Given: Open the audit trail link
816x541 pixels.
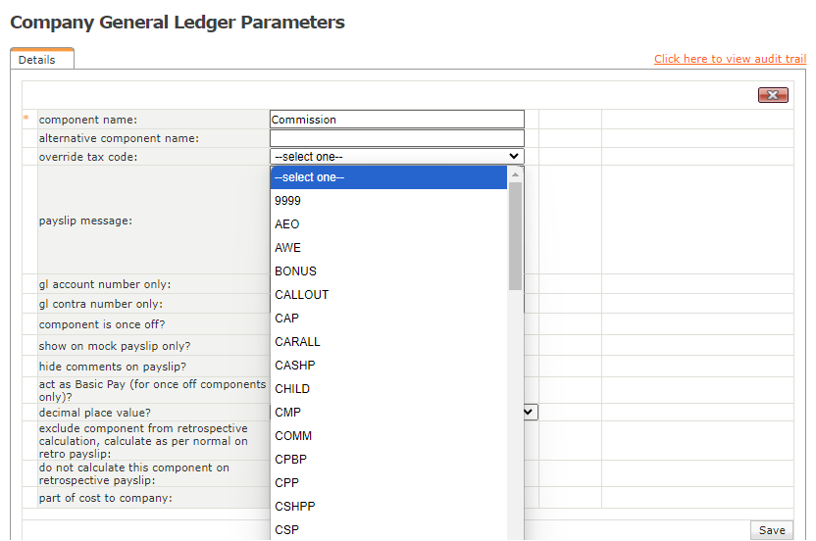Looking at the screenshot, I should click(x=730, y=59).
